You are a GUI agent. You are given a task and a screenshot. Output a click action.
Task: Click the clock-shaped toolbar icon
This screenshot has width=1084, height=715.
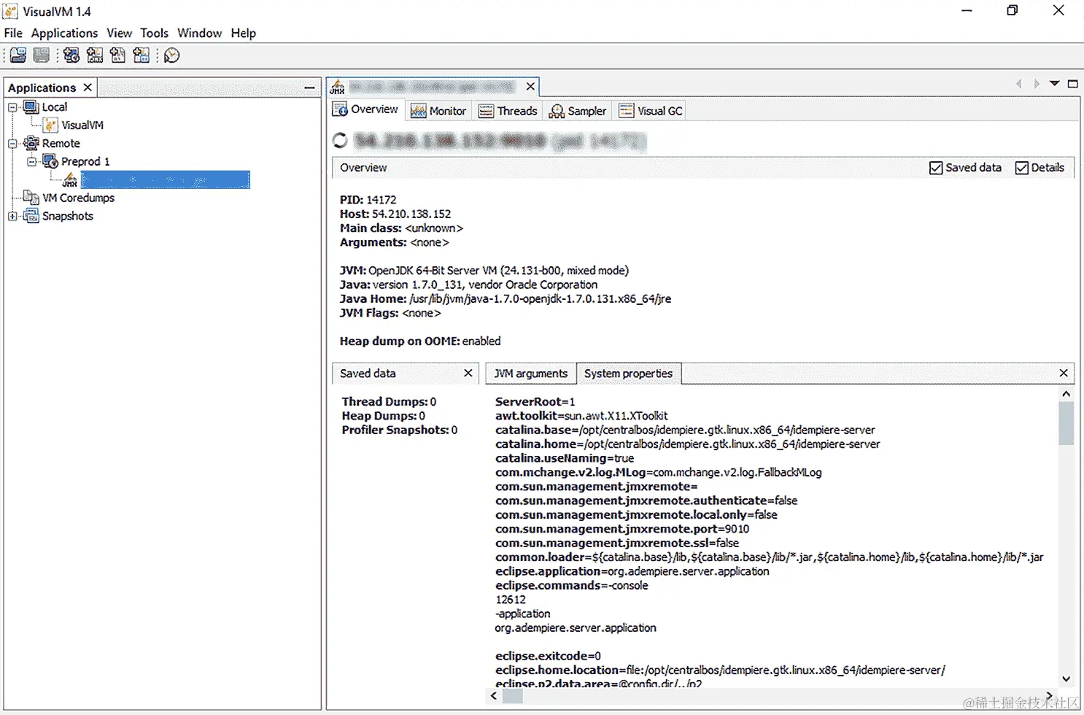172,55
